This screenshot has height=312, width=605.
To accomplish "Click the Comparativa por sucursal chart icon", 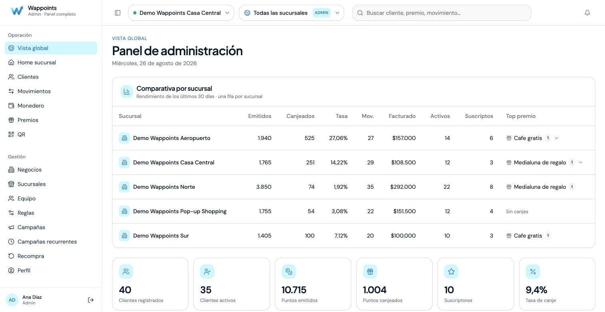I will [x=127, y=92].
